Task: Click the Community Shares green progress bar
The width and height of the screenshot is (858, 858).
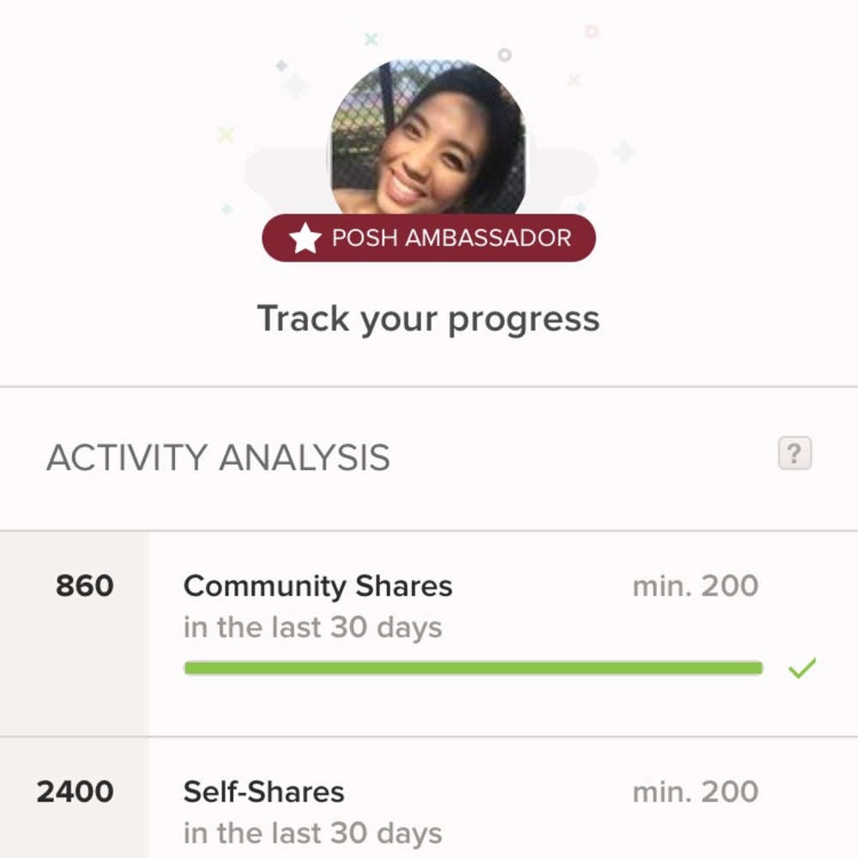Action: pyautogui.click(x=473, y=668)
